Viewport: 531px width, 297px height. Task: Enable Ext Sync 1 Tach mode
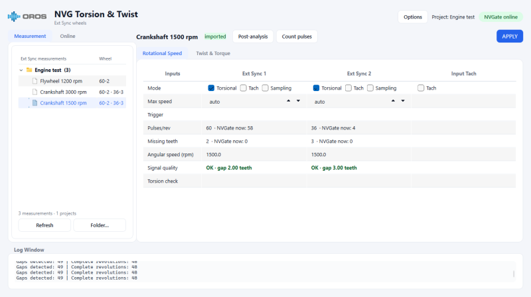coord(243,88)
